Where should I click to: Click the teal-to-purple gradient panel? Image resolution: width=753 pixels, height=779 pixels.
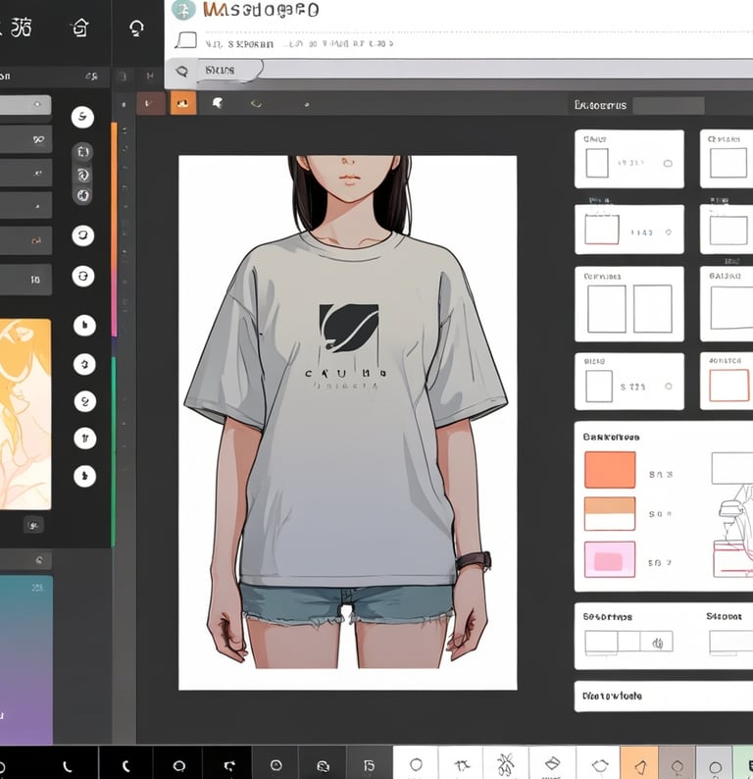coord(26,659)
